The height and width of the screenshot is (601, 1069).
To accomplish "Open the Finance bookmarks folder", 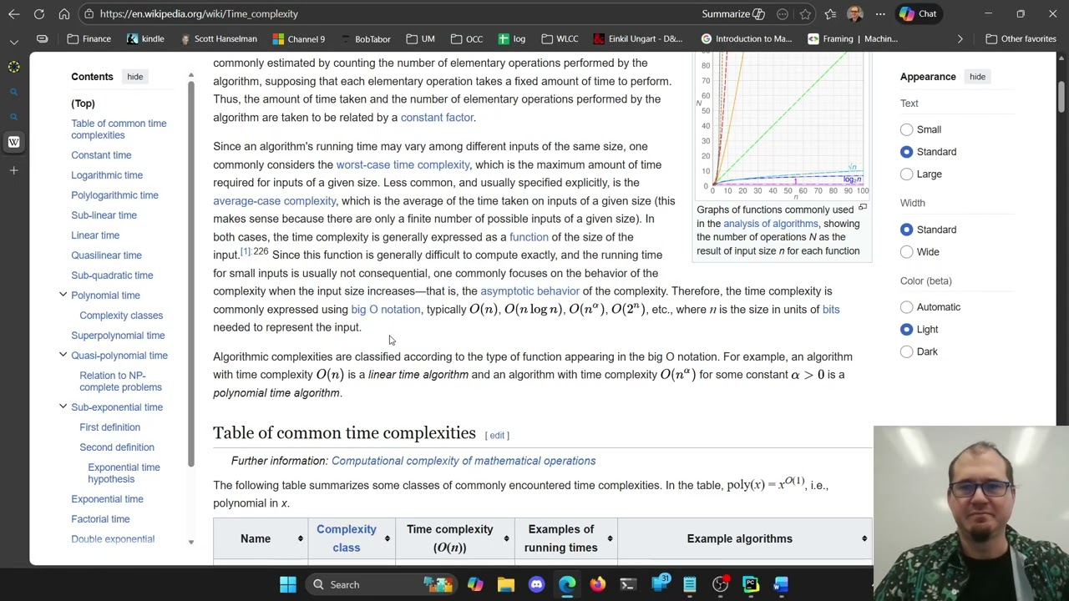I will click(x=89, y=39).
